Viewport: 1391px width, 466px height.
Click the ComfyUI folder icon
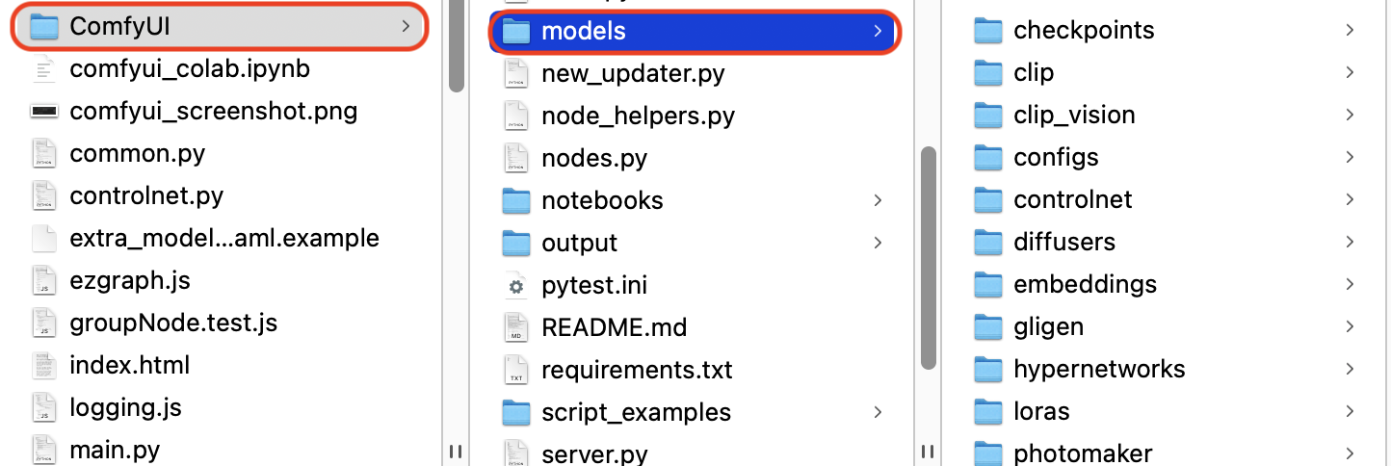45,27
